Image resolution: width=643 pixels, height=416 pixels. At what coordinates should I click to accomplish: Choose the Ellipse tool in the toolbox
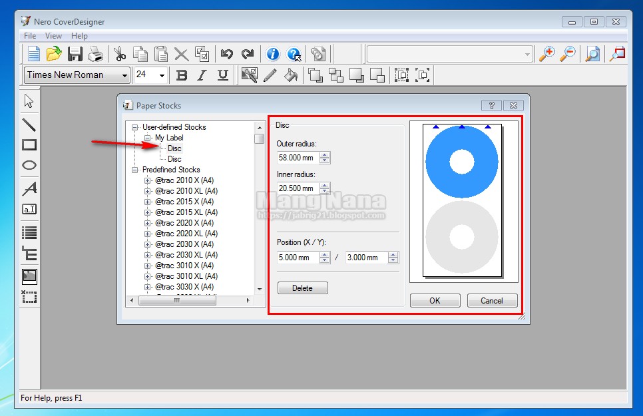point(29,165)
